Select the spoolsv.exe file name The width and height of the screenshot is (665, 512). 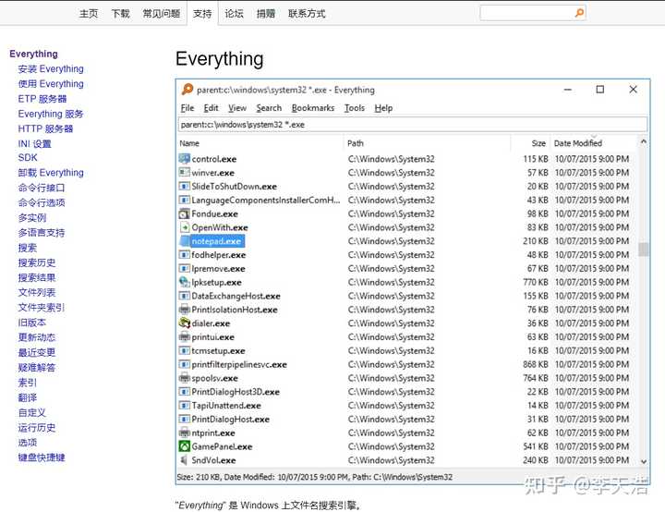(x=214, y=378)
